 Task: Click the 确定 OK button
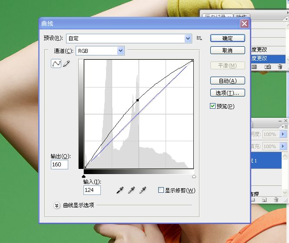228,38
